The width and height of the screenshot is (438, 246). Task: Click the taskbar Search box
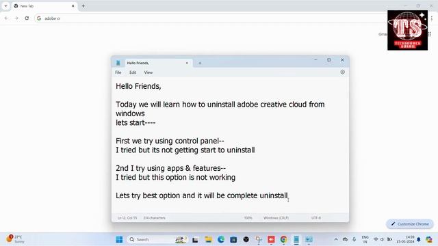tap(157, 239)
